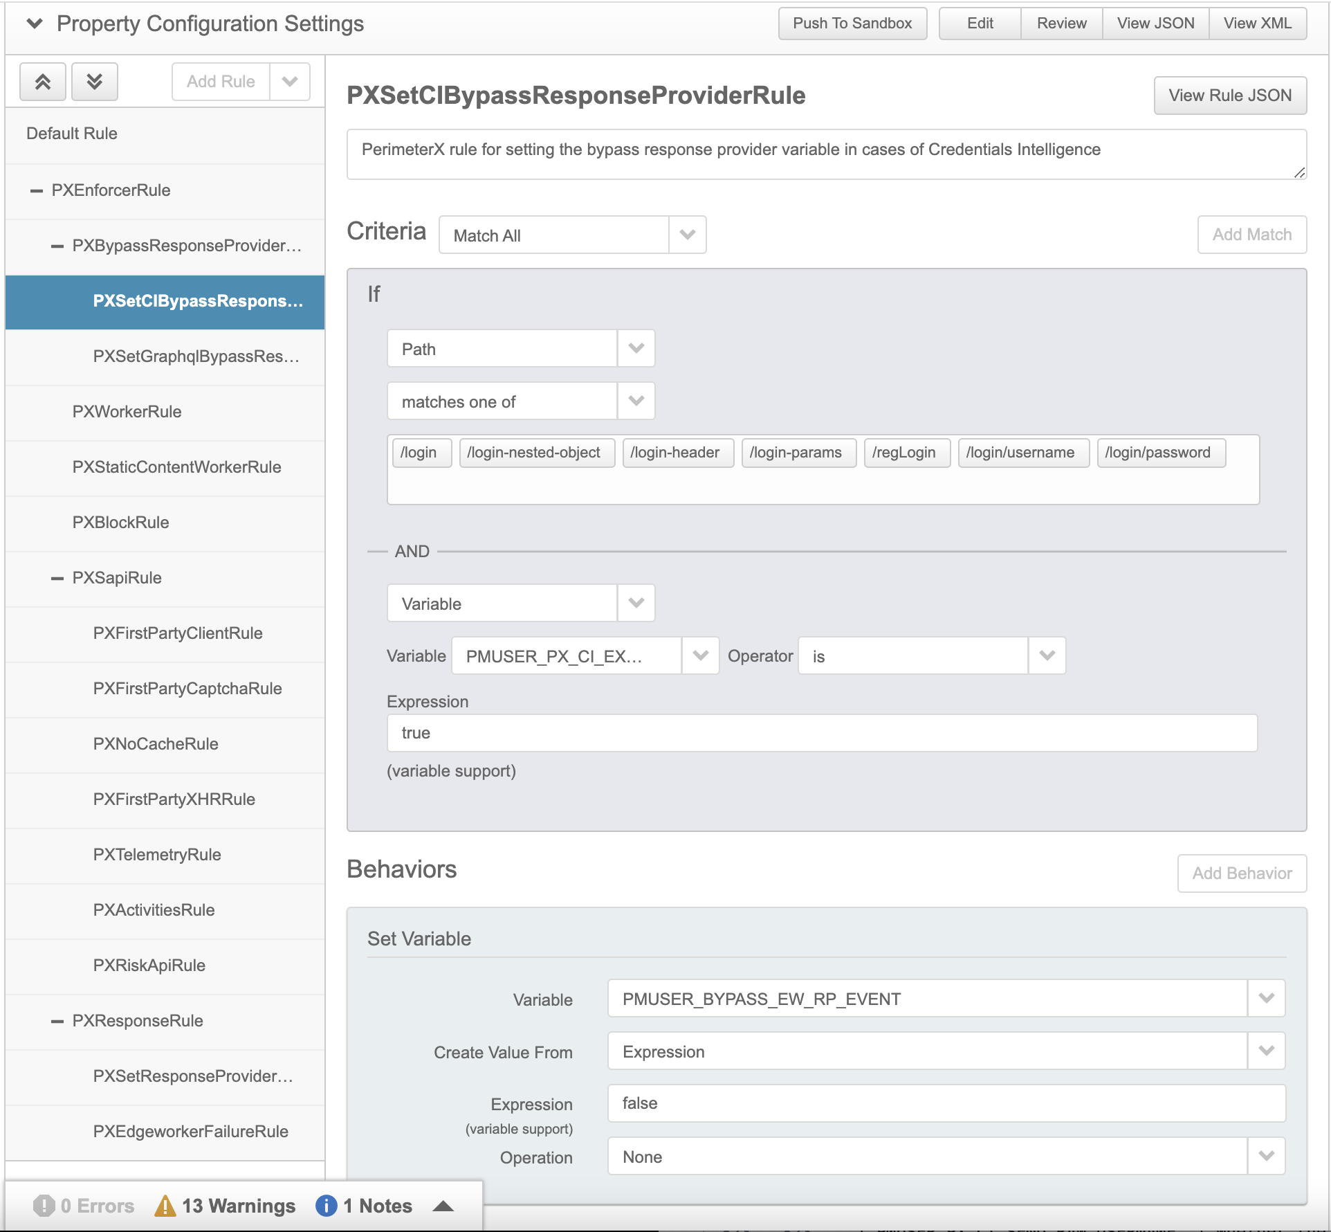Click the Expression field containing 'true'
Screen dimensions: 1331x1232
(x=821, y=733)
